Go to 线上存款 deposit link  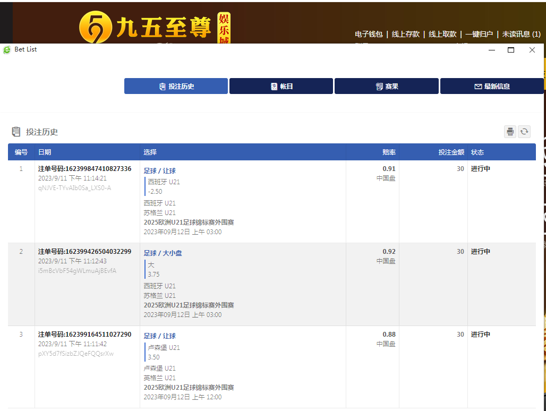[x=406, y=34]
